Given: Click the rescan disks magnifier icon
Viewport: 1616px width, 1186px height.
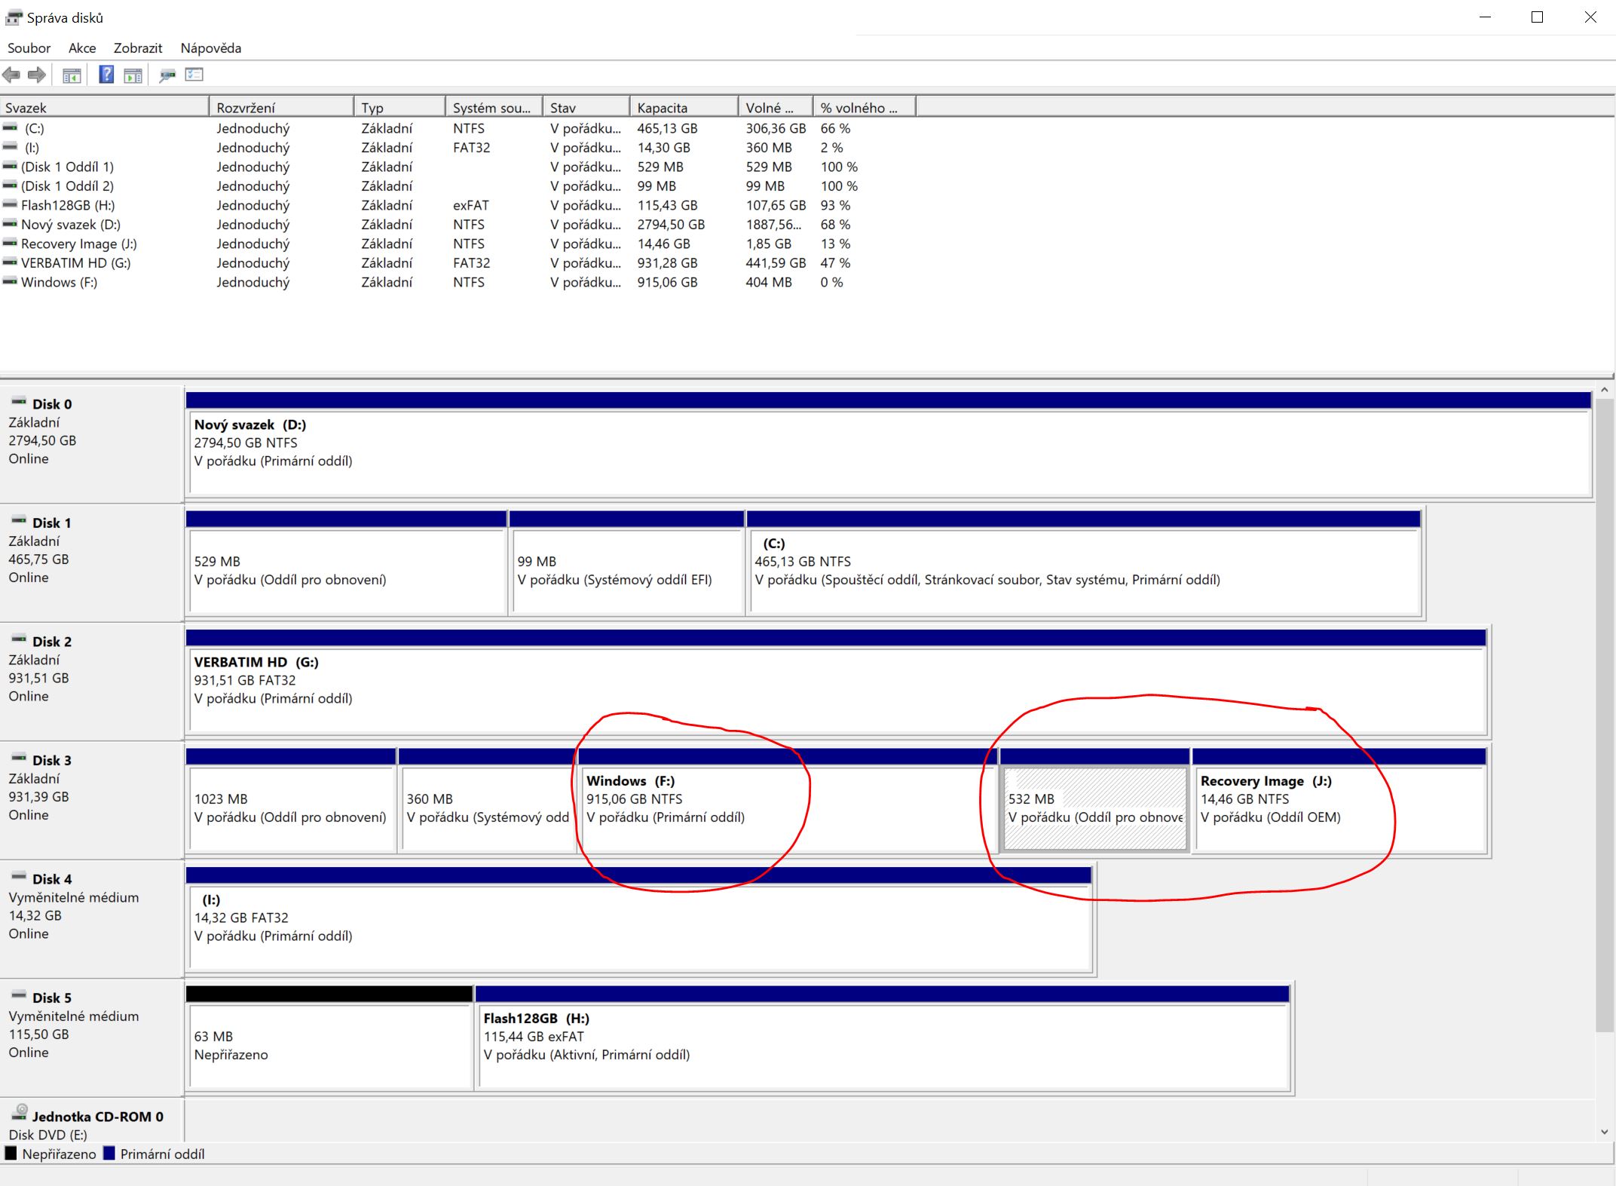Looking at the screenshot, I should tap(167, 75).
